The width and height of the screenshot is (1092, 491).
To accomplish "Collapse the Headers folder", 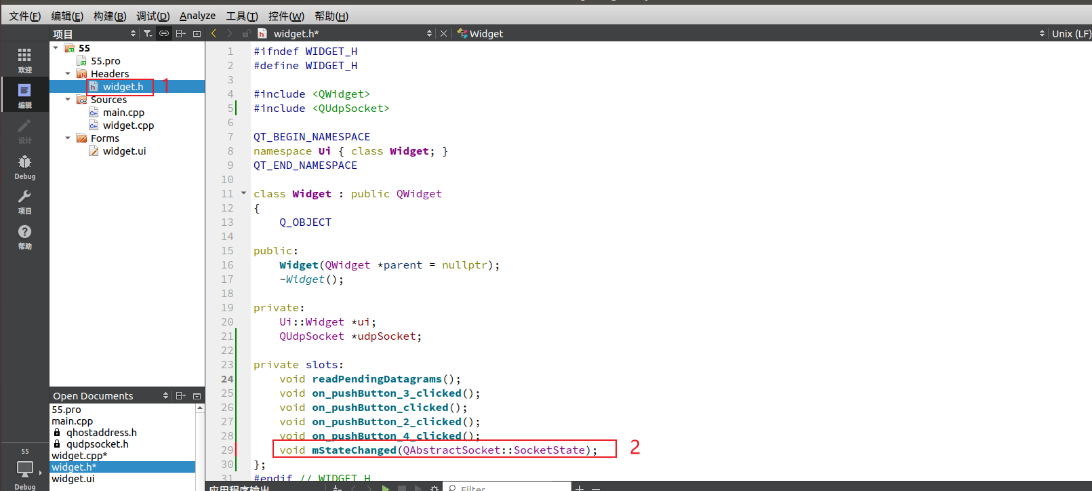I will tap(68, 74).
